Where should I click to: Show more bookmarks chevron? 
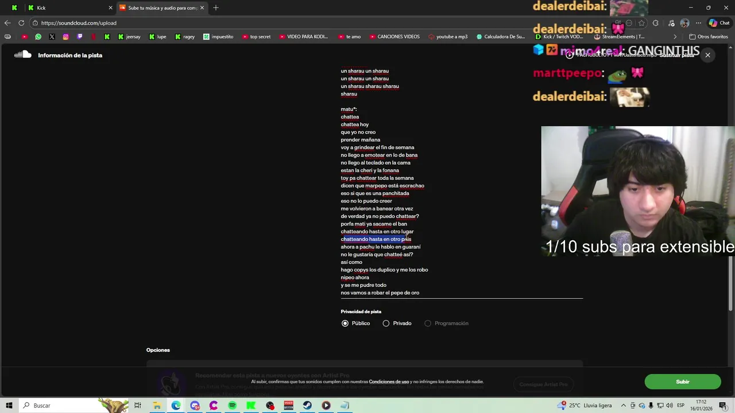675,37
